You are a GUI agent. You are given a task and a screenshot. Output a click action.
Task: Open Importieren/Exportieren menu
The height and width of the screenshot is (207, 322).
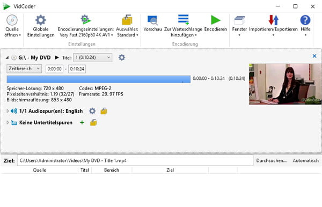click(x=273, y=26)
